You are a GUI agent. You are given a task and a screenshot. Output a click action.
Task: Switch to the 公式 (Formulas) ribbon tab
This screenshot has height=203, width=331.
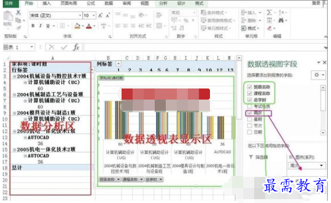coord(91,3)
